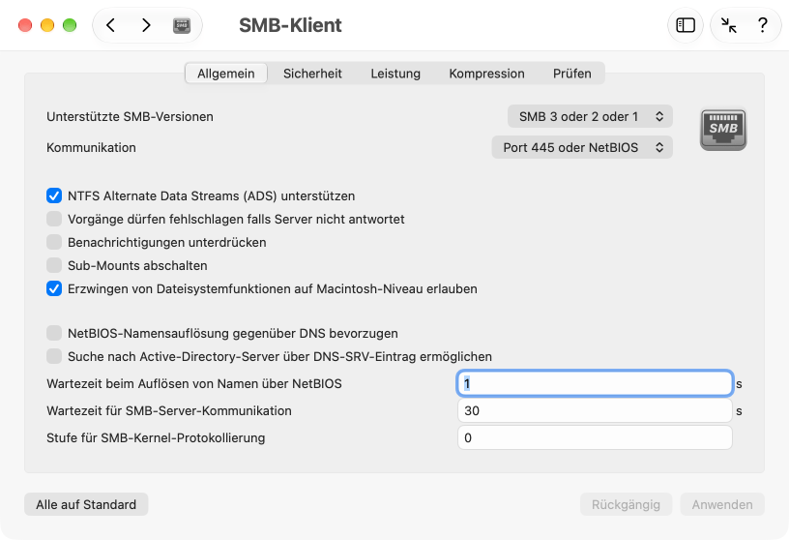This screenshot has width=789, height=540.
Task: Click the large SMB network port icon
Action: pyautogui.click(x=723, y=130)
